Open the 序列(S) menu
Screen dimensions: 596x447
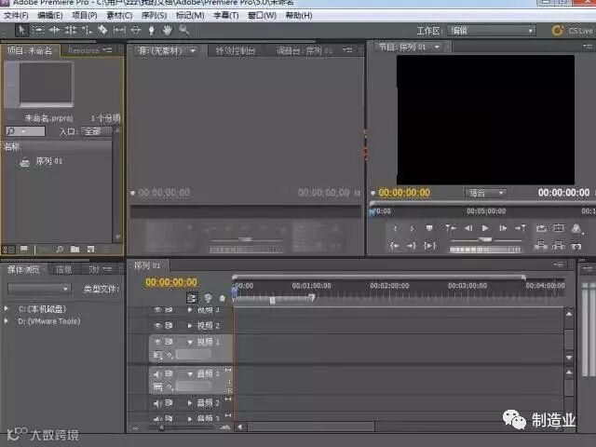(154, 16)
